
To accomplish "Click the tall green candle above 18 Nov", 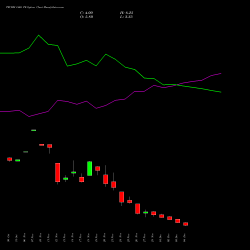I will 89,168.
